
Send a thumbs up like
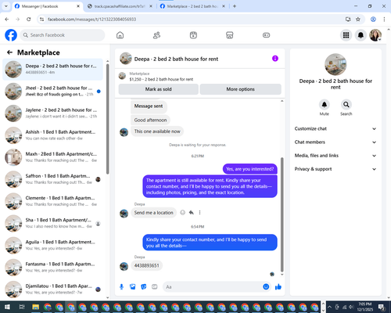coord(278,287)
